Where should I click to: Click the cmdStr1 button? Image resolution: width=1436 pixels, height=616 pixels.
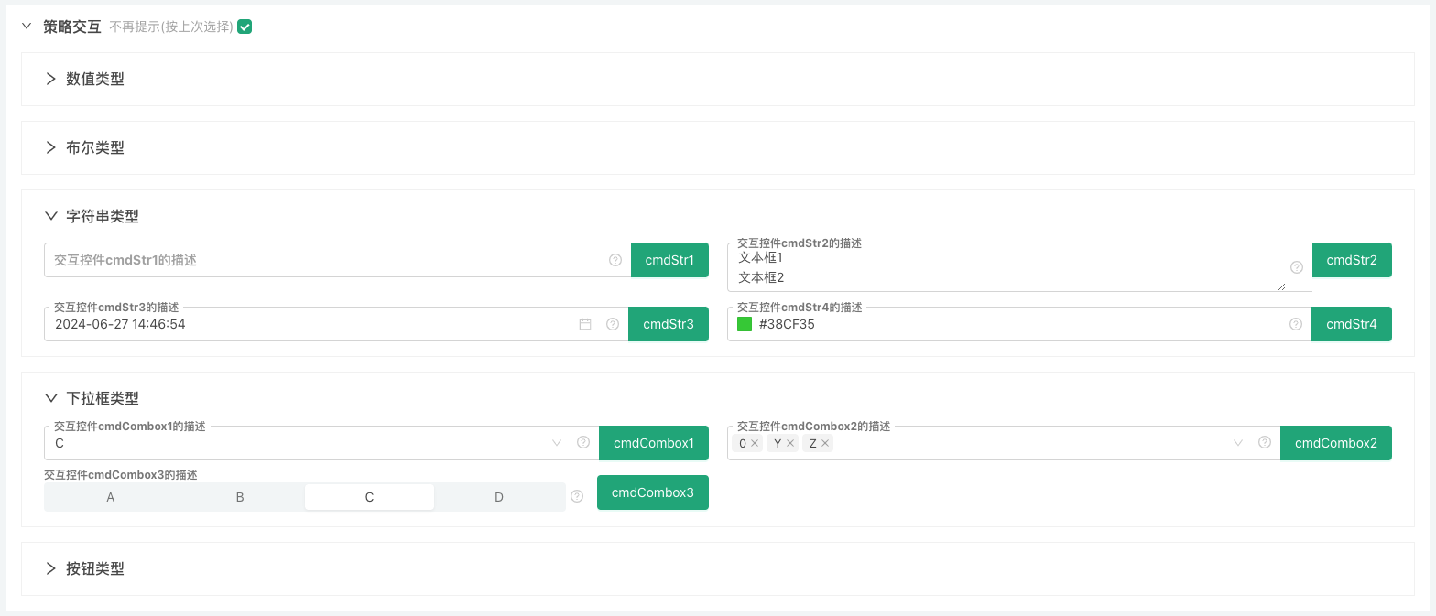(x=669, y=260)
